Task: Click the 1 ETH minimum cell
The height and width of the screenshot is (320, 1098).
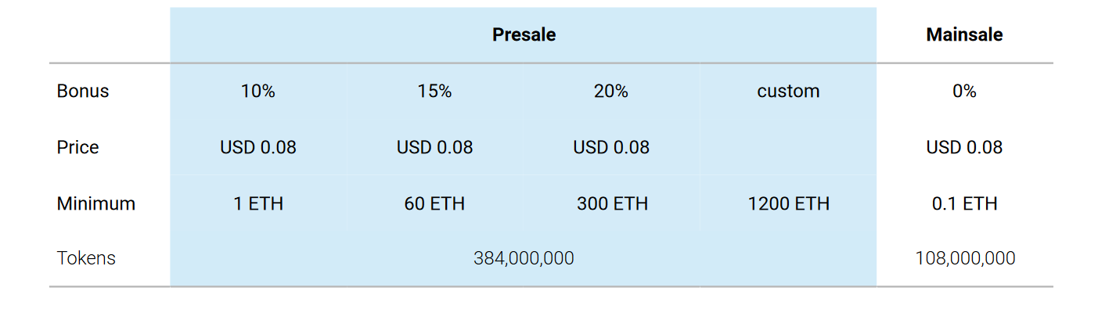Action: (258, 204)
